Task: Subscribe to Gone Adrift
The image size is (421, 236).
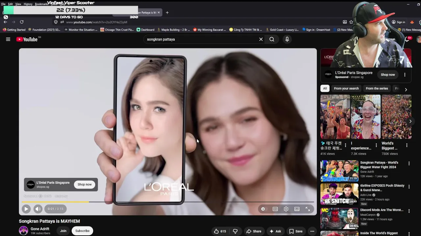Action: (82, 231)
